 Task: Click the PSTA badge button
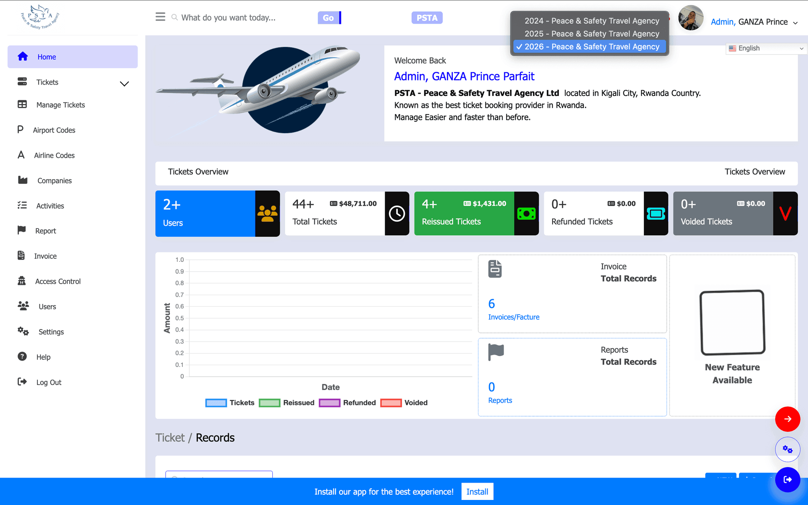pyautogui.click(x=427, y=18)
